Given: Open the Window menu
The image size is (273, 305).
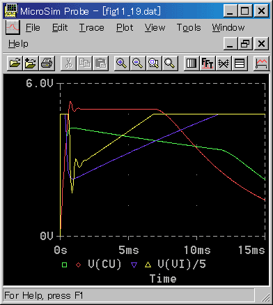Looking at the screenshot, I should click(x=228, y=28).
